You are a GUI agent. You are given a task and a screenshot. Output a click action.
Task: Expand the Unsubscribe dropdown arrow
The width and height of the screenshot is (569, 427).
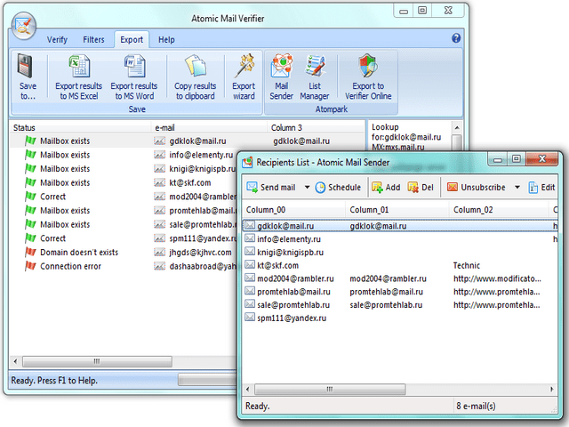click(x=516, y=188)
